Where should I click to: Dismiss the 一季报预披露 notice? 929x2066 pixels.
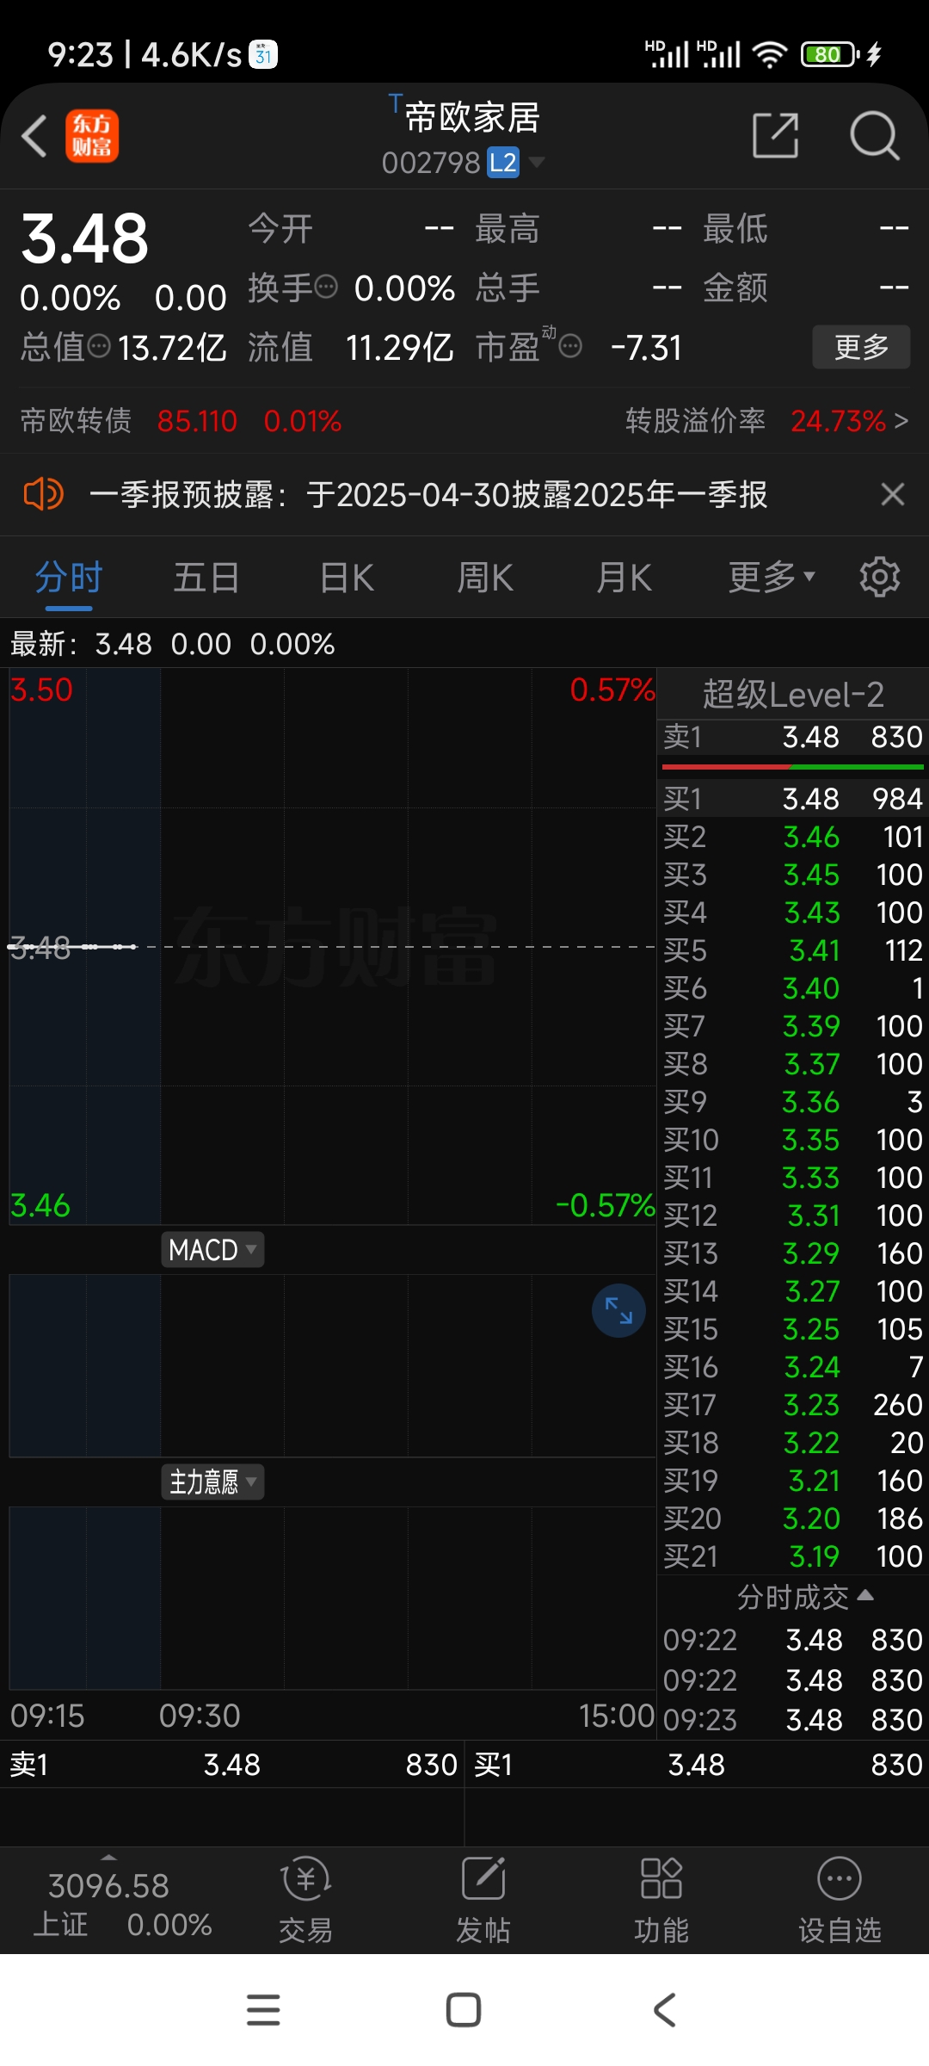point(893,495)
